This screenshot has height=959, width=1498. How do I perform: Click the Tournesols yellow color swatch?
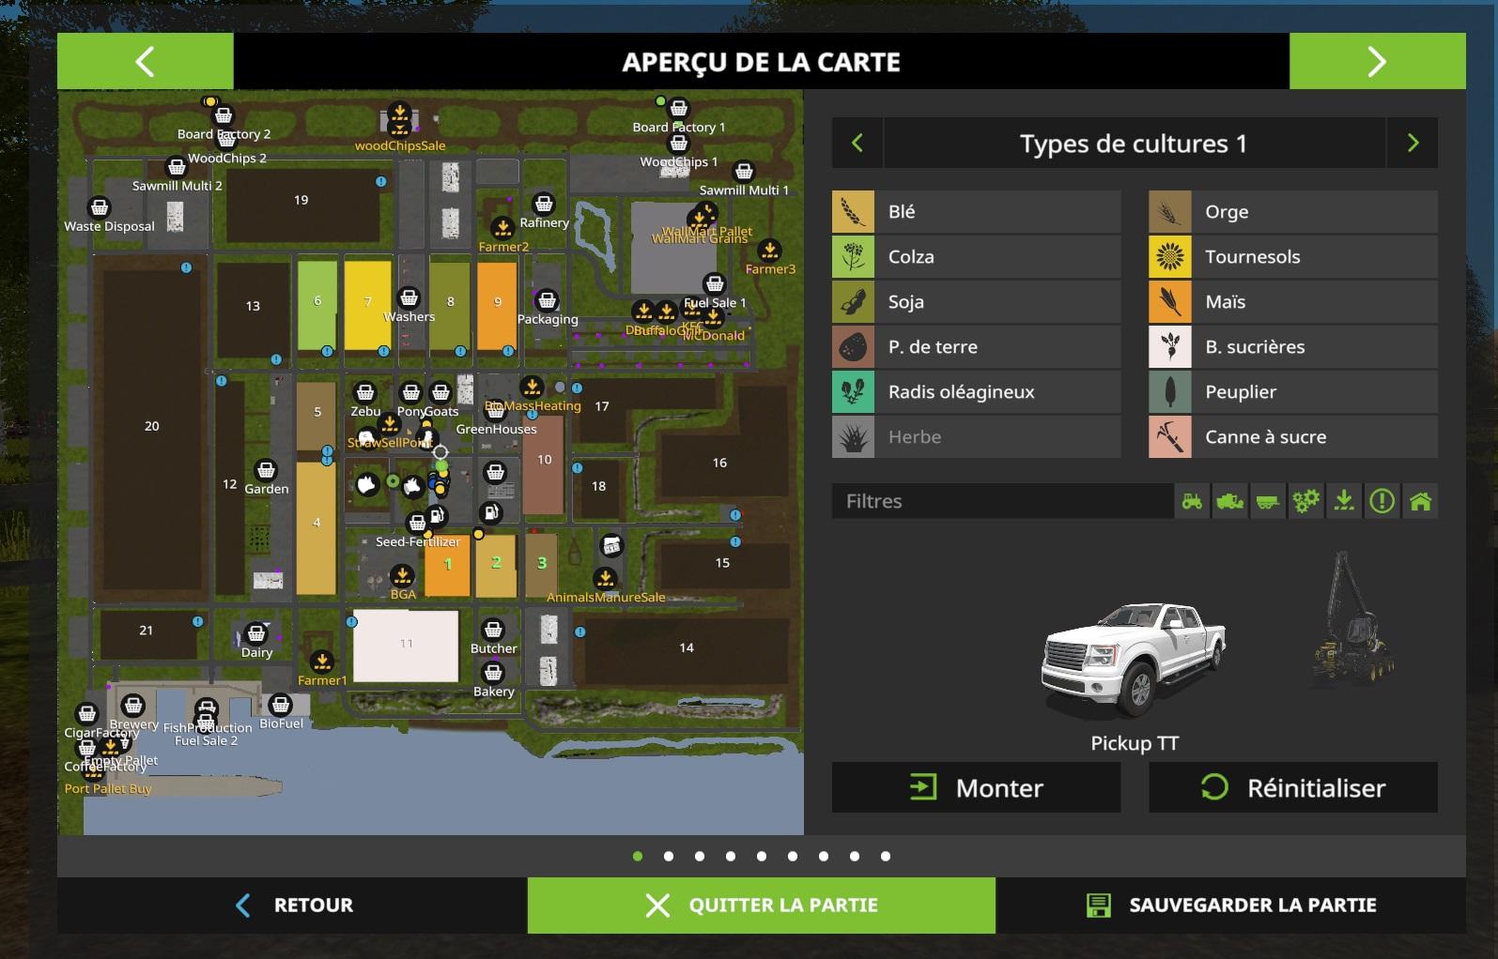tap(1169, 257)
